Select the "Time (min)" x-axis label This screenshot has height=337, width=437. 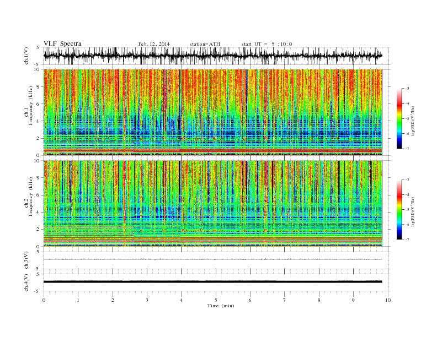[221, 306]
